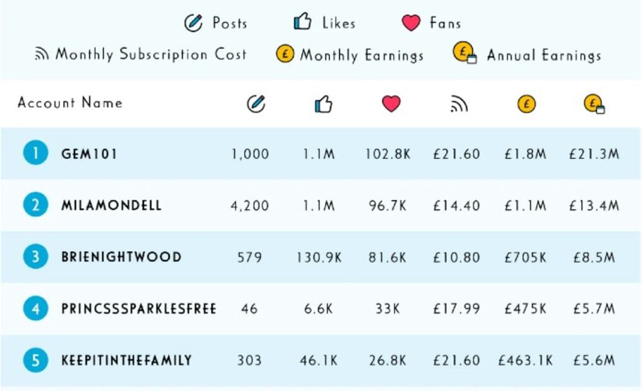Click the Monthly Earnings coin icon in legend
This screenshot has height=391, width=643.
pyautogui.click(x=285, y=54)
